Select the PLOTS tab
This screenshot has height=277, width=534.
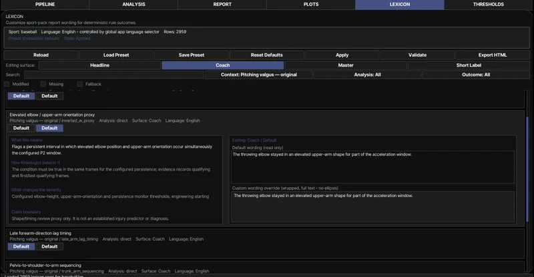coord(311,5)
